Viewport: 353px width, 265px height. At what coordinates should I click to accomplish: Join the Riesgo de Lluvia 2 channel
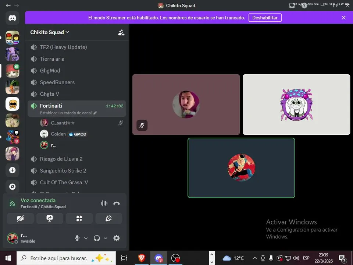(x=77, y=159)
